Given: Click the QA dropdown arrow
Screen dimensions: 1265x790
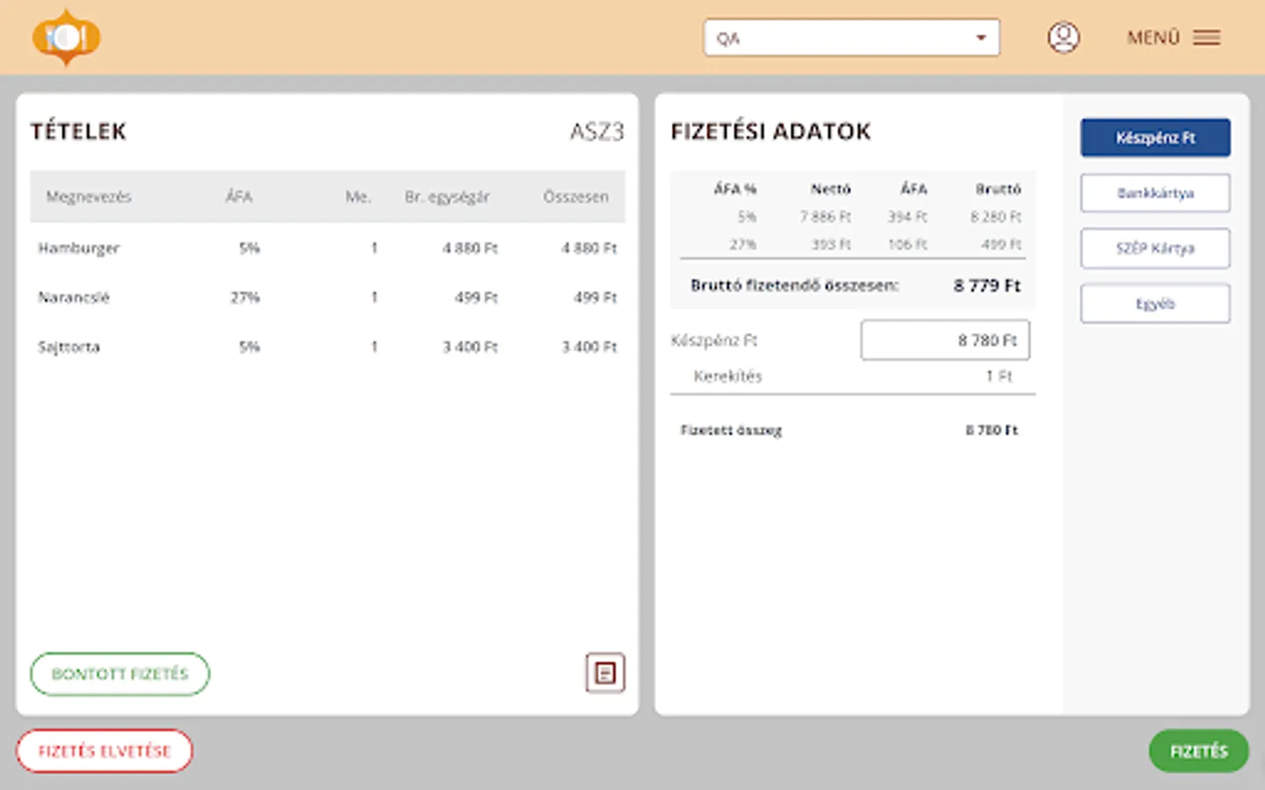Looking at the screenshot, I should [x=980, y=38].
